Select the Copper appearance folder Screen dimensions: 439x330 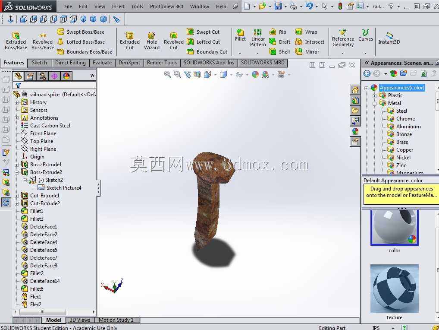[404, 150]
